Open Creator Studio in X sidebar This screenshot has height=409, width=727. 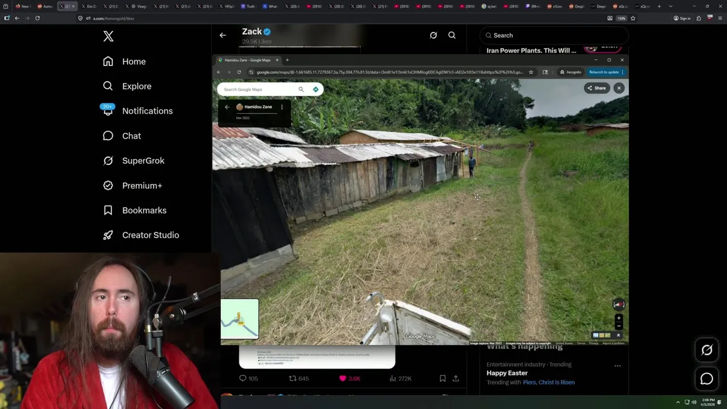[141, 235]
